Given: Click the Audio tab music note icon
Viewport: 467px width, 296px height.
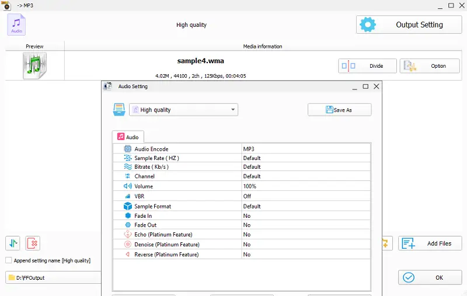Looking at the screenshot, I should pos(121,137).
